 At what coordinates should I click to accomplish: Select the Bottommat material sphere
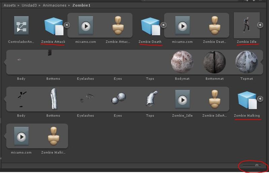coord(215,62)
